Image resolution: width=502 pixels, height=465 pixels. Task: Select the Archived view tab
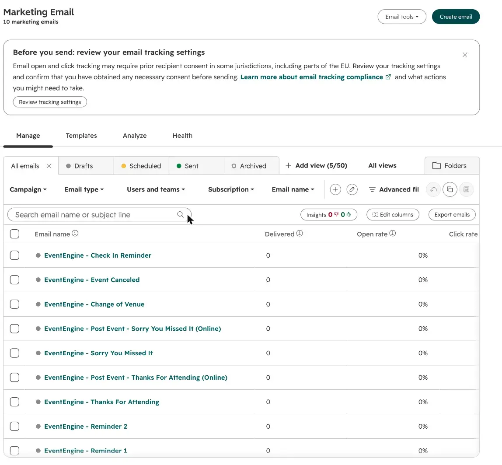[251, 165]
